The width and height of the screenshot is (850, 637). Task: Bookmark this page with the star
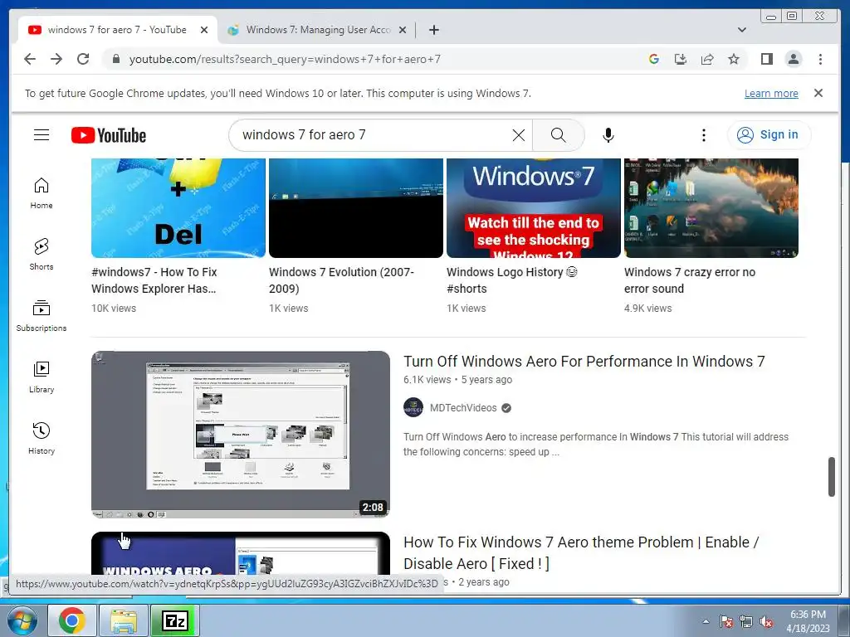point(734,59)
